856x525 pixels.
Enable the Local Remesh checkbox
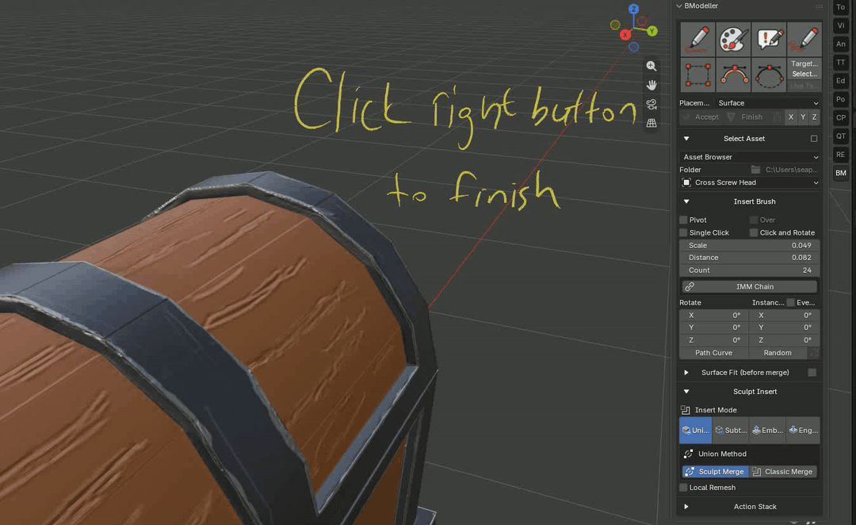coord(683,487)
